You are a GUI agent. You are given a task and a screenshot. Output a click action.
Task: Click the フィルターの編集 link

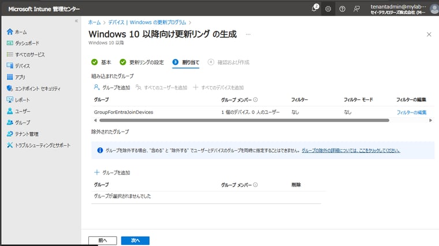pyautogui.click(x=411, y=113)
